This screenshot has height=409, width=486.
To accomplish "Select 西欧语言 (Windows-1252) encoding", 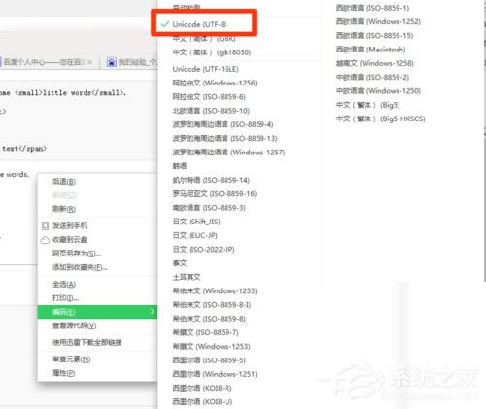I will coord(378,21).
